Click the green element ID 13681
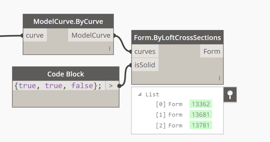 pyautogui.click(x=201, y=114)
